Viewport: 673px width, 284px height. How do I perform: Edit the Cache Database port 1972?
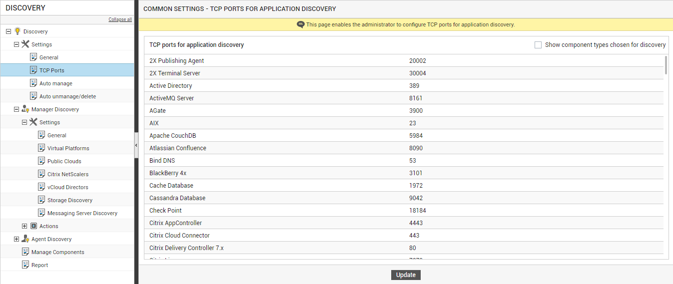[x=416, y=186]
